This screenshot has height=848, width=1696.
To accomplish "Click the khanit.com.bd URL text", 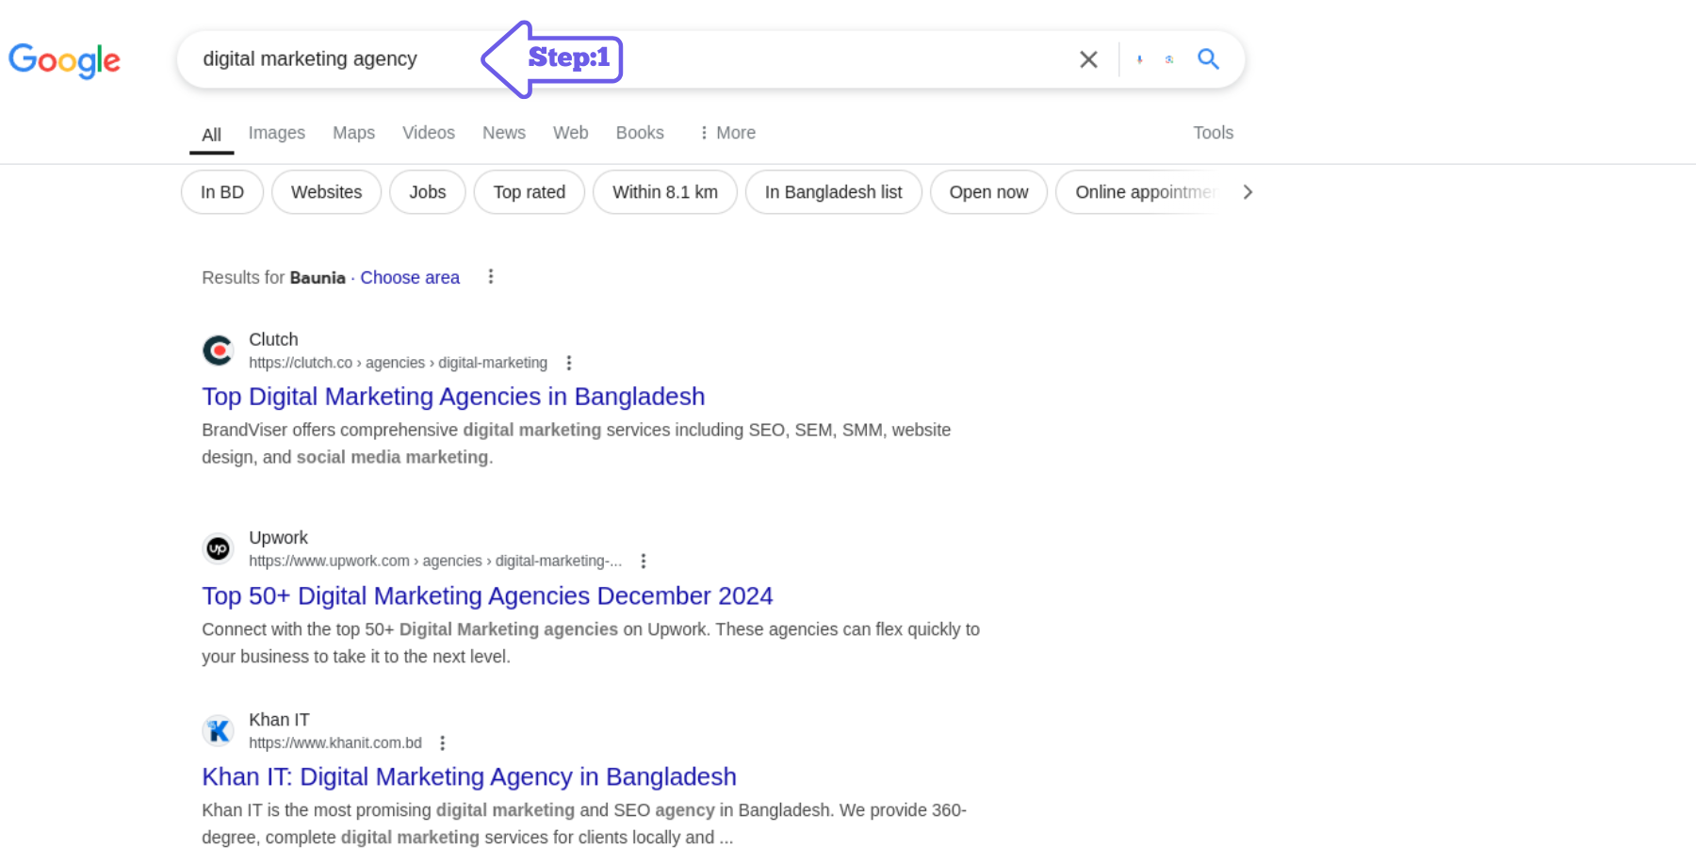I will 335,742.
